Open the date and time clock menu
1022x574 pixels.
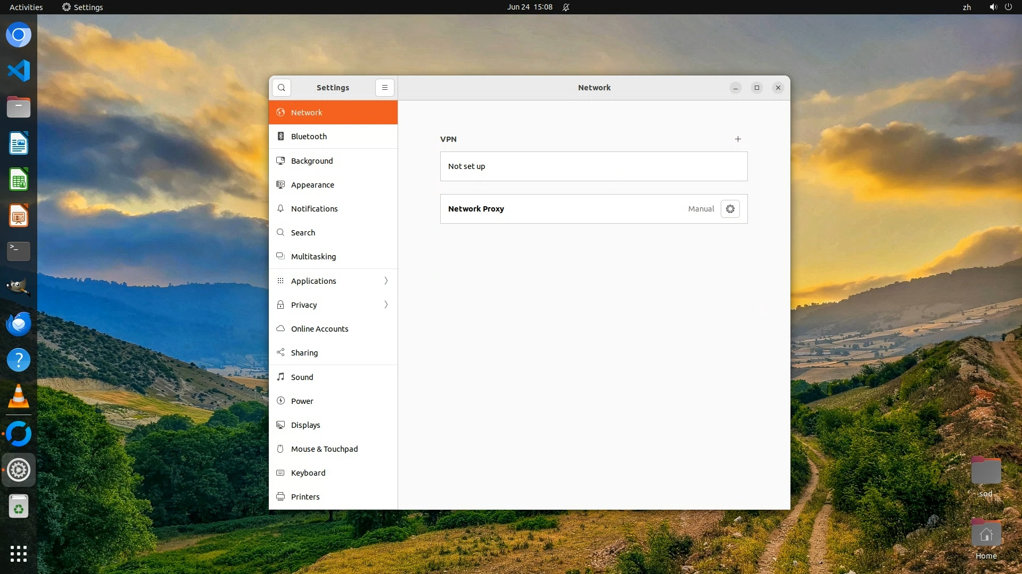click(530, 7)
